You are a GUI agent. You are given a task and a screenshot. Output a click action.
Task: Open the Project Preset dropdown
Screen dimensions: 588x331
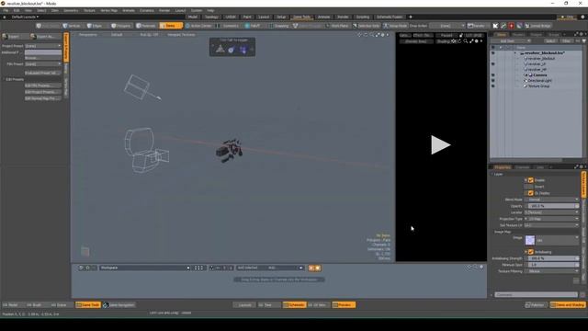43,46
